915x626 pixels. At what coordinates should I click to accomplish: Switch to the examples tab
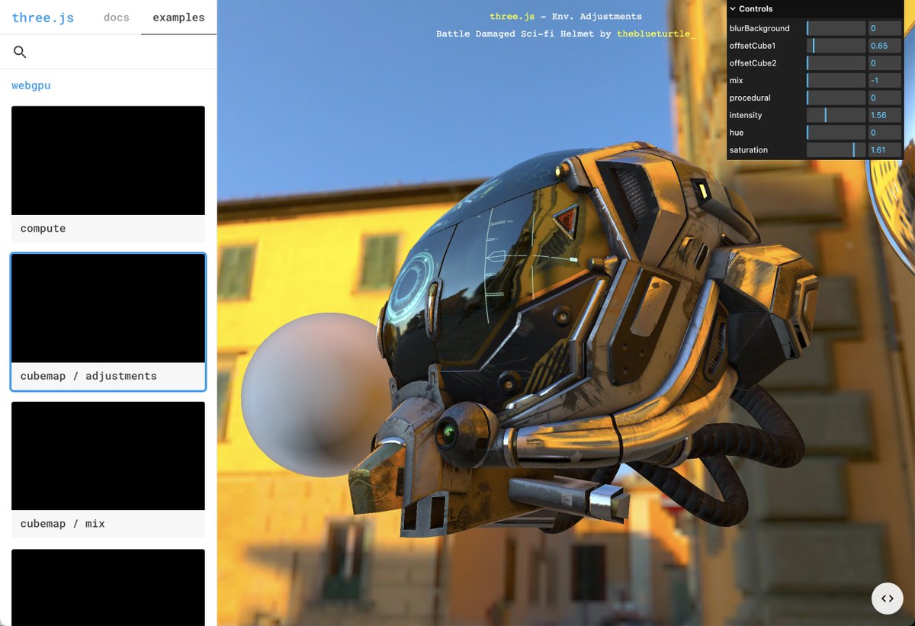tap(178, 17)
